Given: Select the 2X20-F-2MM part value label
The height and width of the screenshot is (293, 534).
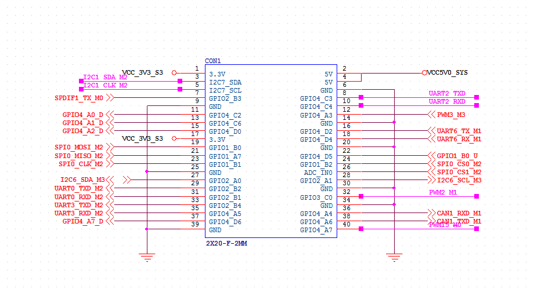Looking at the screenshot, I should click(226, 243).
